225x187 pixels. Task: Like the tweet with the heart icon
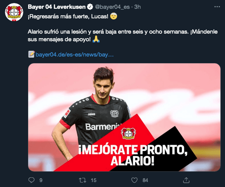tap(135, 180)
